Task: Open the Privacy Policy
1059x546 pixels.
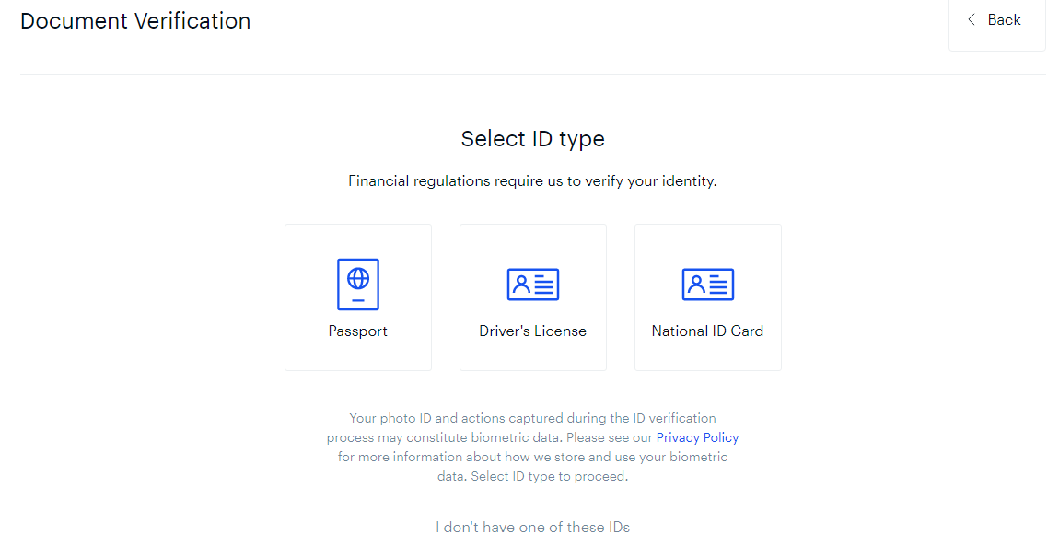Action: [x=697, y=437]
